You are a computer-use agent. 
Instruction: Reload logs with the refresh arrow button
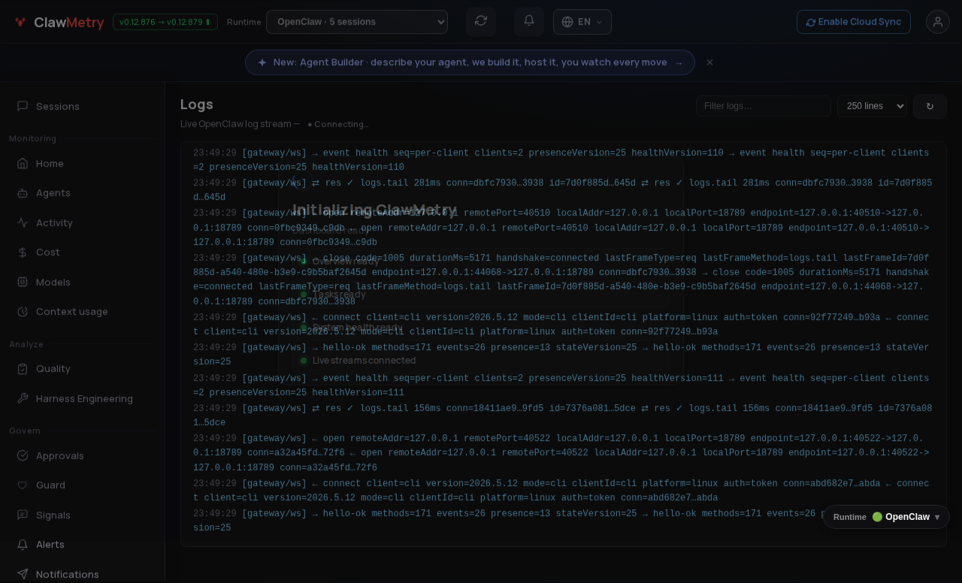coord(930,106)
